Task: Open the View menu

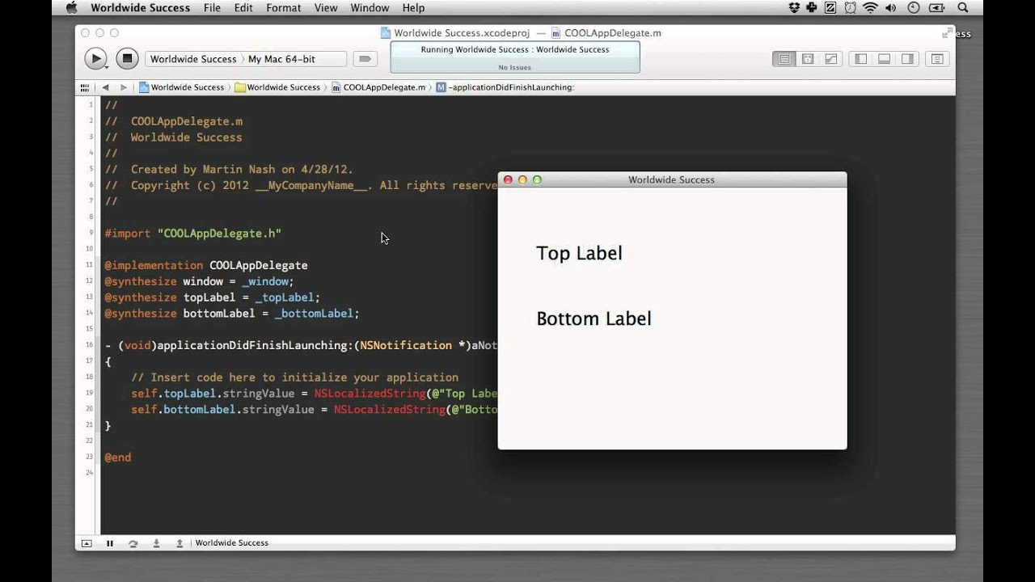Action: coord(326,7)
